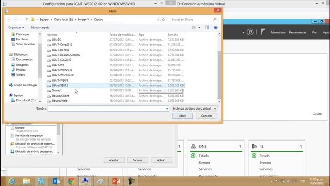Select the JGAIT-WSUS disk file

pyautogui.click(x=115, y=81)
